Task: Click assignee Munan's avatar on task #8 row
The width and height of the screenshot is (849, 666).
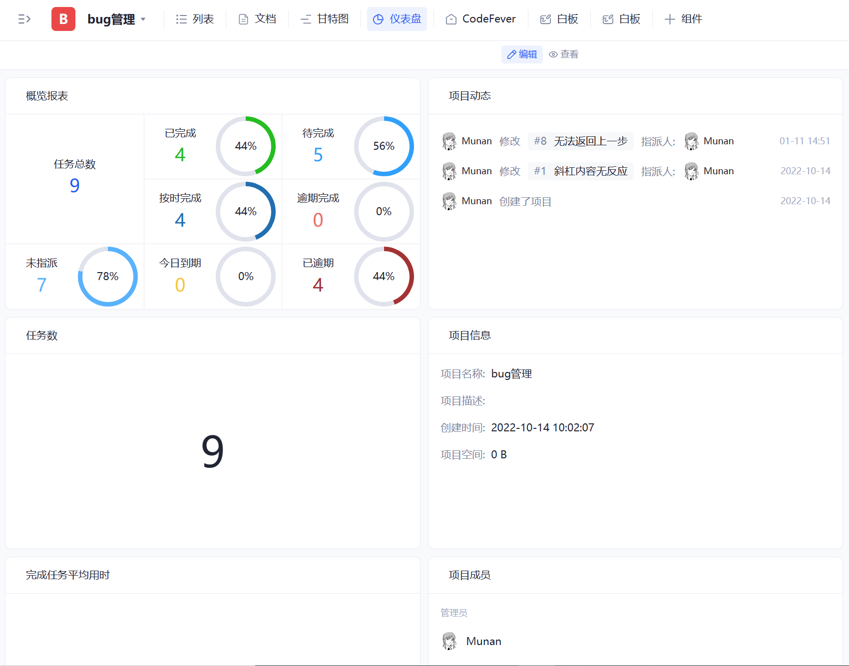Action: click(x=692, y=141)
